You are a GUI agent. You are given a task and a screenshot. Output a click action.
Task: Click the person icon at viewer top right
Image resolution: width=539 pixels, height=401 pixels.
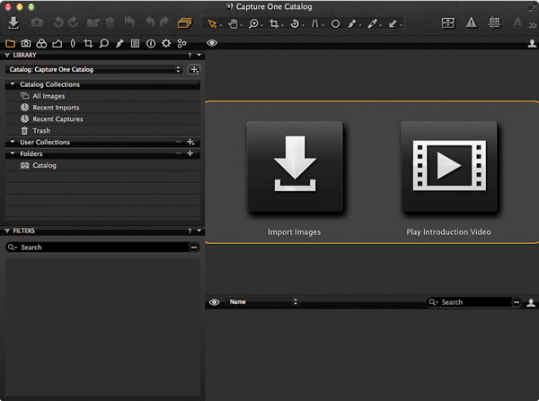pyautogui.click(x=532, y=44)
